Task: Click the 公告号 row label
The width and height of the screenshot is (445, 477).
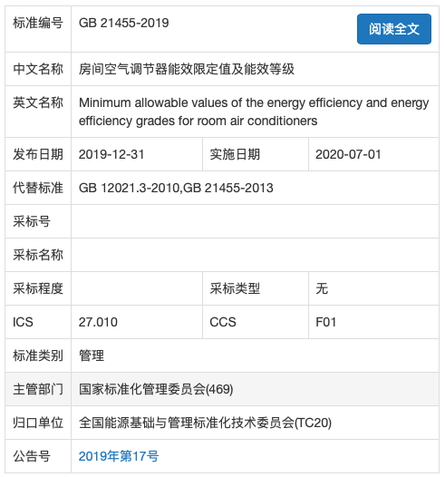Action: [x=32, y=456]
